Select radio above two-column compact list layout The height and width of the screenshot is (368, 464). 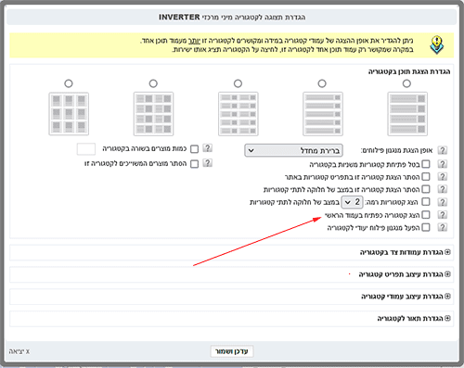[x=238, y=83]
